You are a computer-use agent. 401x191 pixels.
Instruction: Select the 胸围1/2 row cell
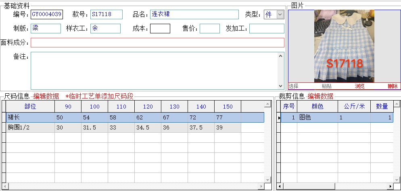coord(30,127)
